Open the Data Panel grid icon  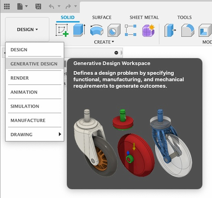point(7,6)
